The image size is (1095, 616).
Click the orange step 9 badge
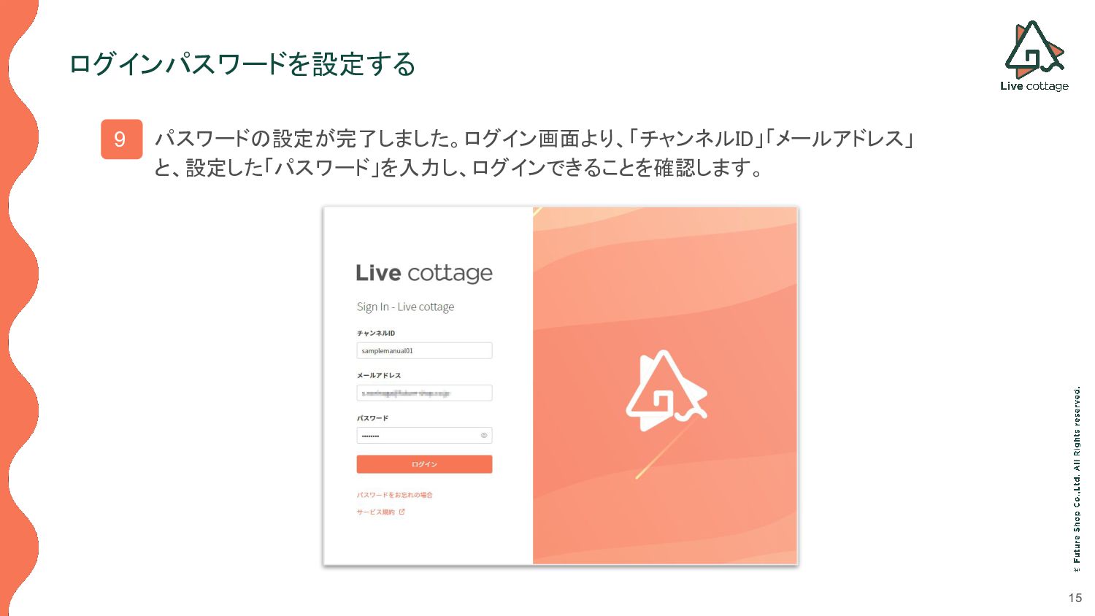click(x=121, y=139)
